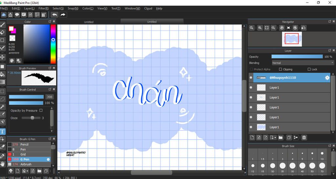336x179 pixels.
Task: Select the rectangular Select tool
Action: click(2, 92)
